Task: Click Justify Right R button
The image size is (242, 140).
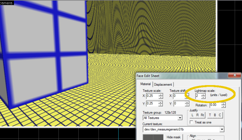Action: (x=197, y=115)
